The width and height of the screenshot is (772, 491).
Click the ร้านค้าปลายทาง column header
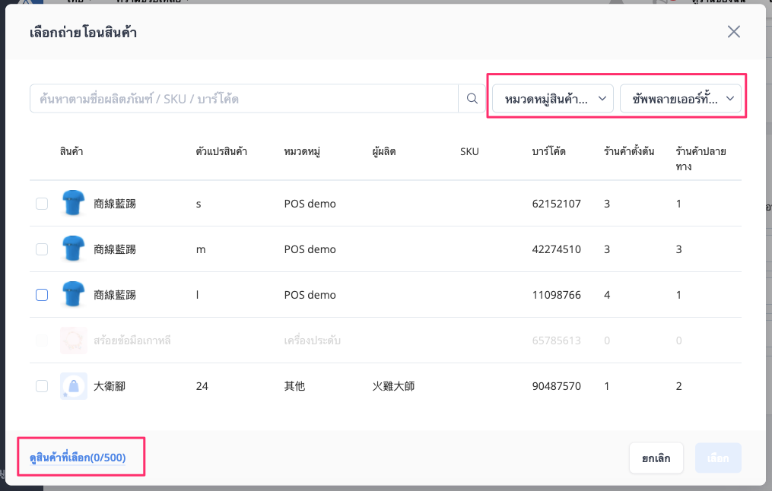[x=701, y=158]
